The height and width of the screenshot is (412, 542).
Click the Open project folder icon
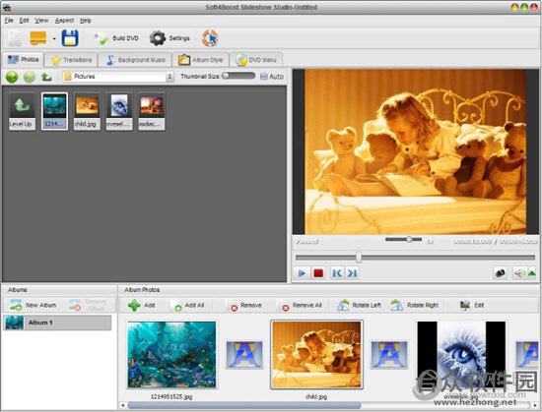[x=38, y=38]
